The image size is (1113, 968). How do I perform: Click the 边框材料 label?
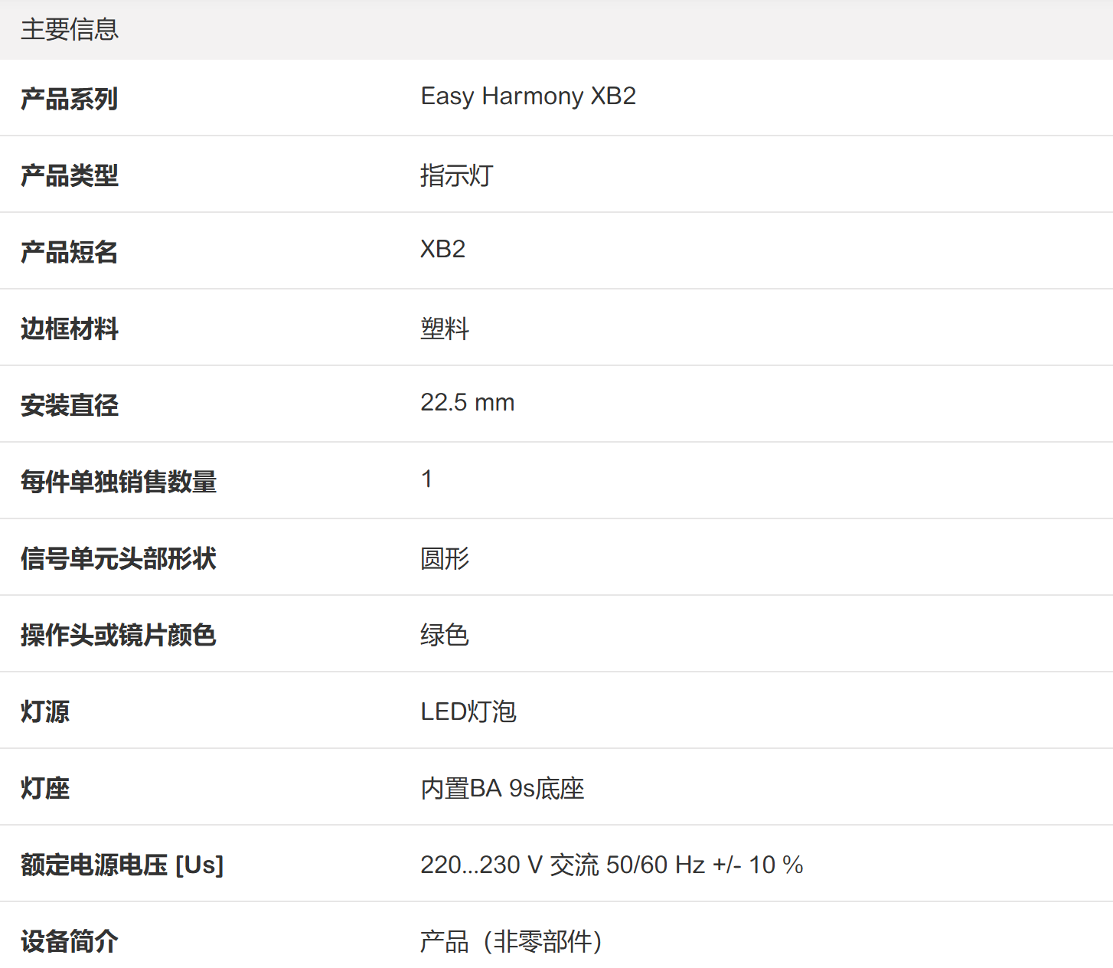pos(70,329)
